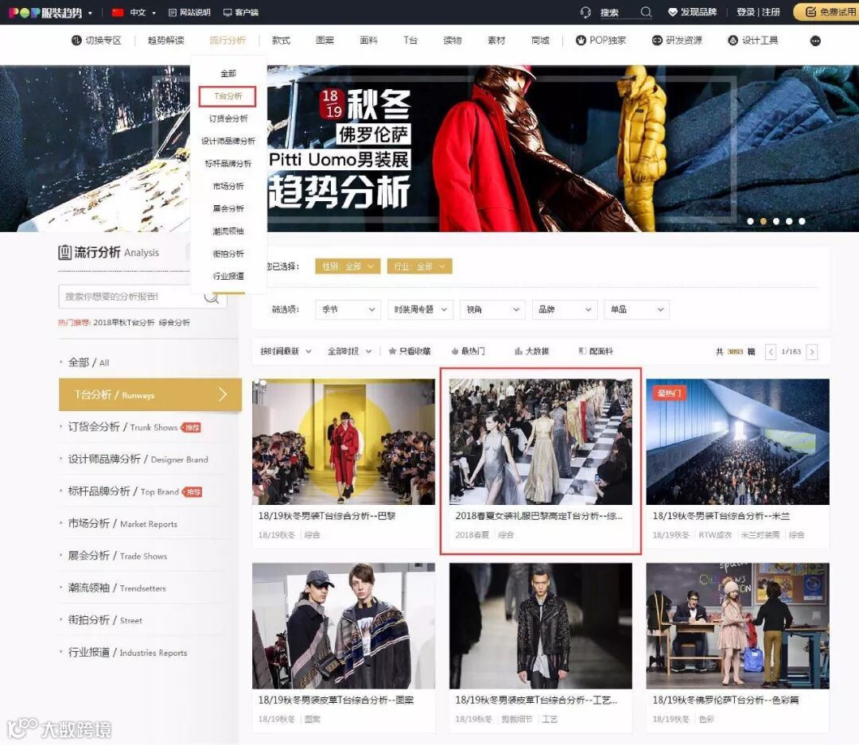Click the last banner carousel dot

click(x=802, y=221)
